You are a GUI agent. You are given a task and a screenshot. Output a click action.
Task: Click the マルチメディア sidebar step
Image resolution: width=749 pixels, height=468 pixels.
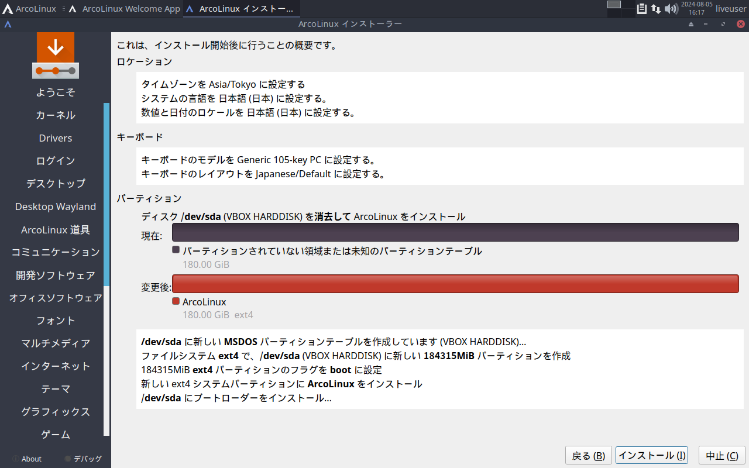tap(56, 343)
